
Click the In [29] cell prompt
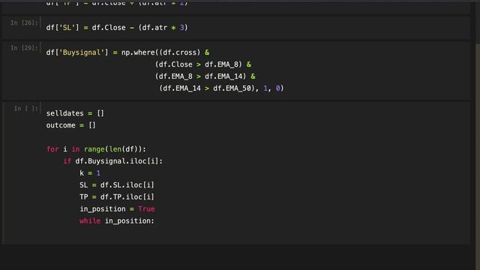click(x=24, y=48)
